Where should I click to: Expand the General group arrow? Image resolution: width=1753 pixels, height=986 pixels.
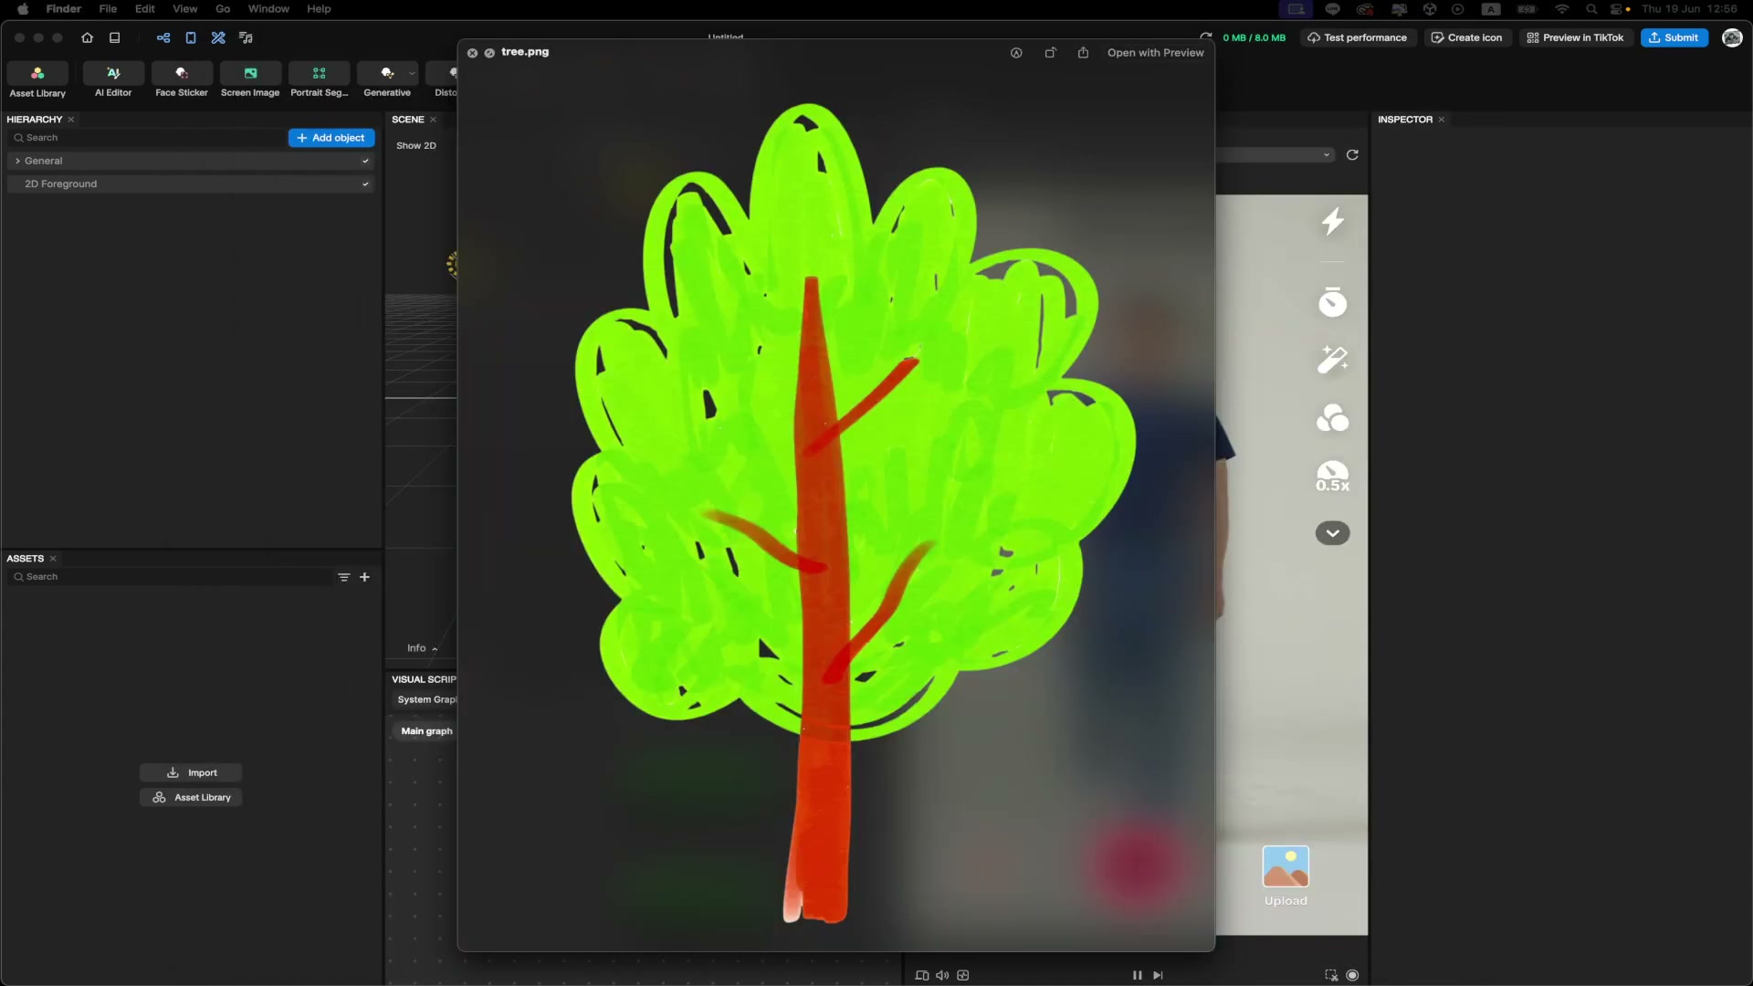17,161
